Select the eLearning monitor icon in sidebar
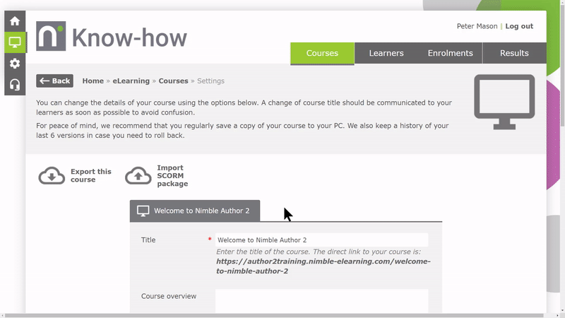The width and height of the screenshot is (565, 318). pyautogui.click(x=15, y=42)
